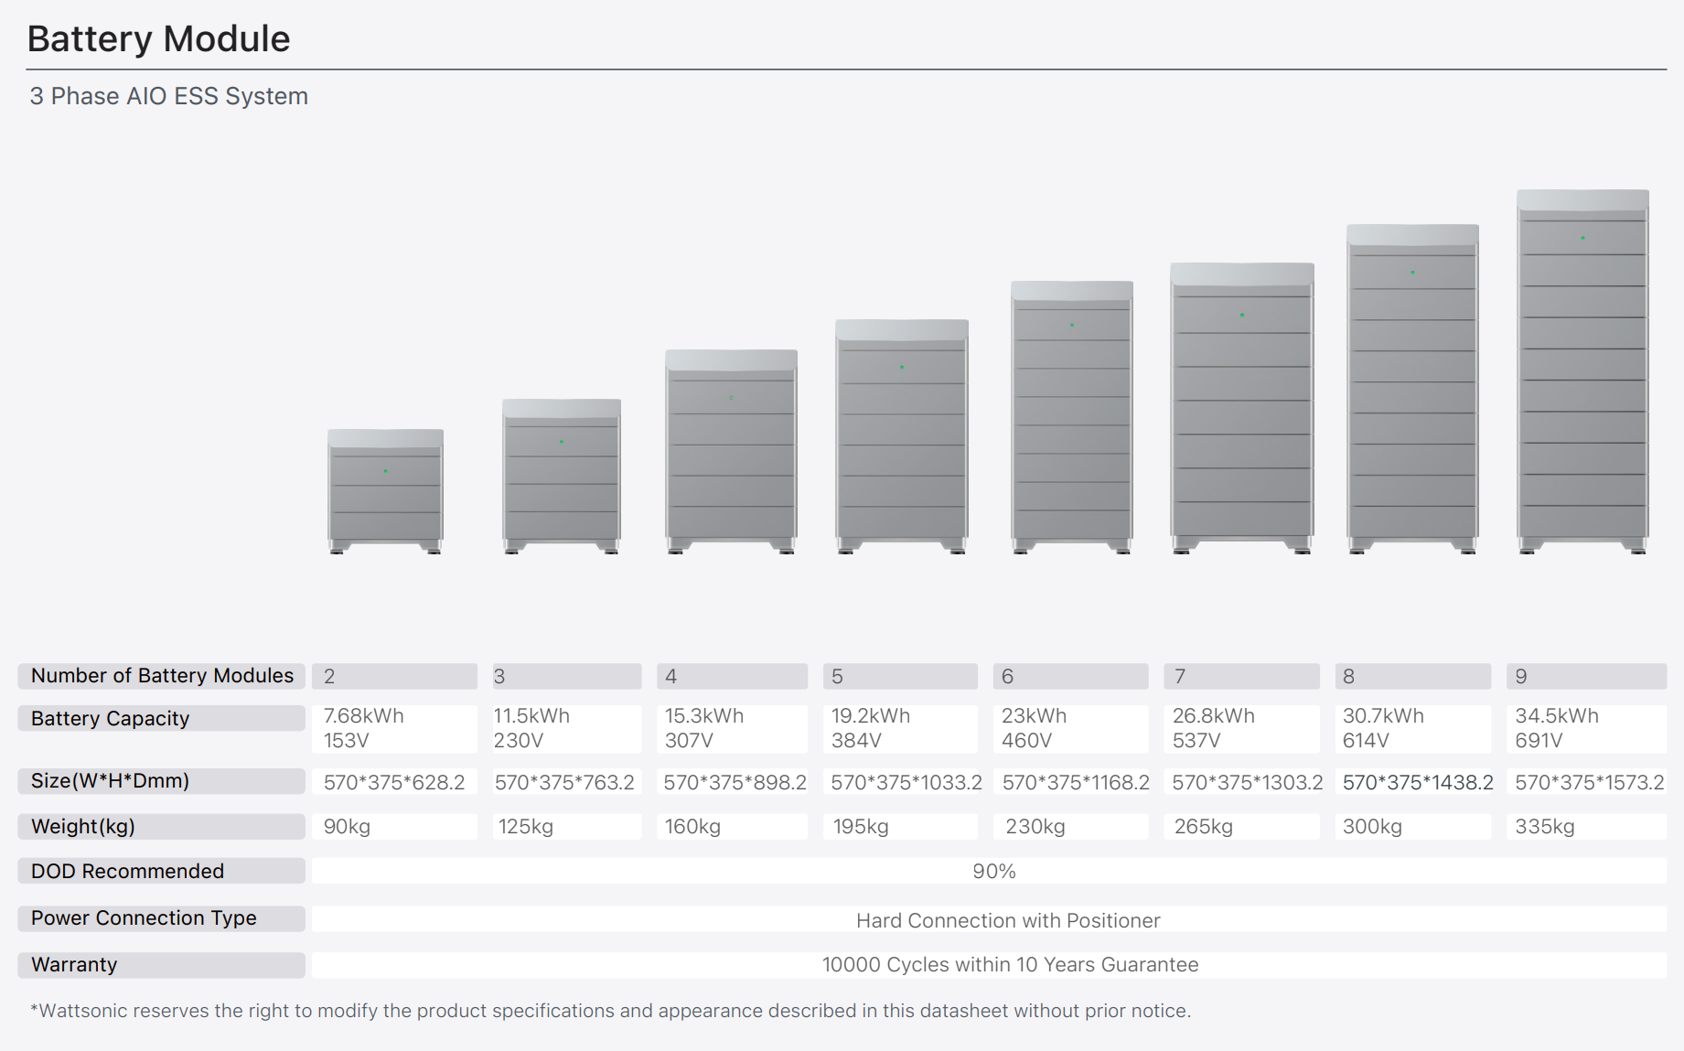Click the 570*375*1438.2 size cell
The height and width of the screenshot is (1051, 1684).
click(1417, 783)
